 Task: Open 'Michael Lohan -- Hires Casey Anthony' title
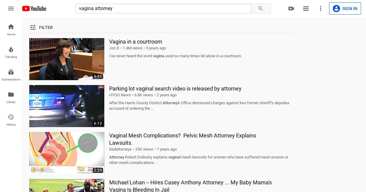tap(190, 186)
